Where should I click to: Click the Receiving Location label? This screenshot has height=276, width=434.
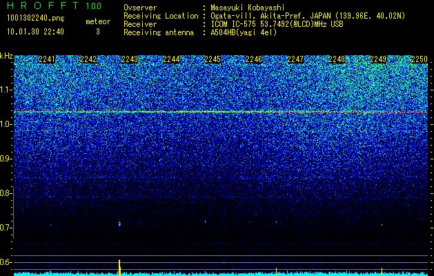point(161,16)
